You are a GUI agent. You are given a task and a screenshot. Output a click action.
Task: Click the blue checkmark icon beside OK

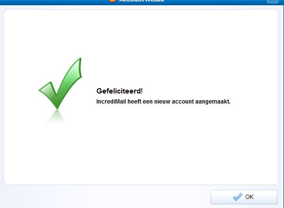click(237, 197)
